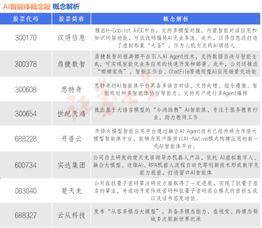Select the '股票代码' column header
The width and height of the screenshot is (262, 228).
[26, 19]
